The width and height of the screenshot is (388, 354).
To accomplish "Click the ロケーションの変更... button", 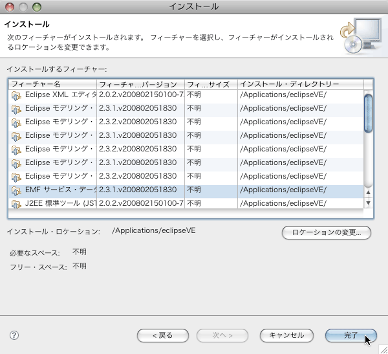I will 327,232.
